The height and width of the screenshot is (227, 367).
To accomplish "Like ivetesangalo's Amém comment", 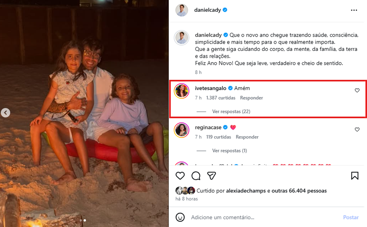I will pos(357,90).
